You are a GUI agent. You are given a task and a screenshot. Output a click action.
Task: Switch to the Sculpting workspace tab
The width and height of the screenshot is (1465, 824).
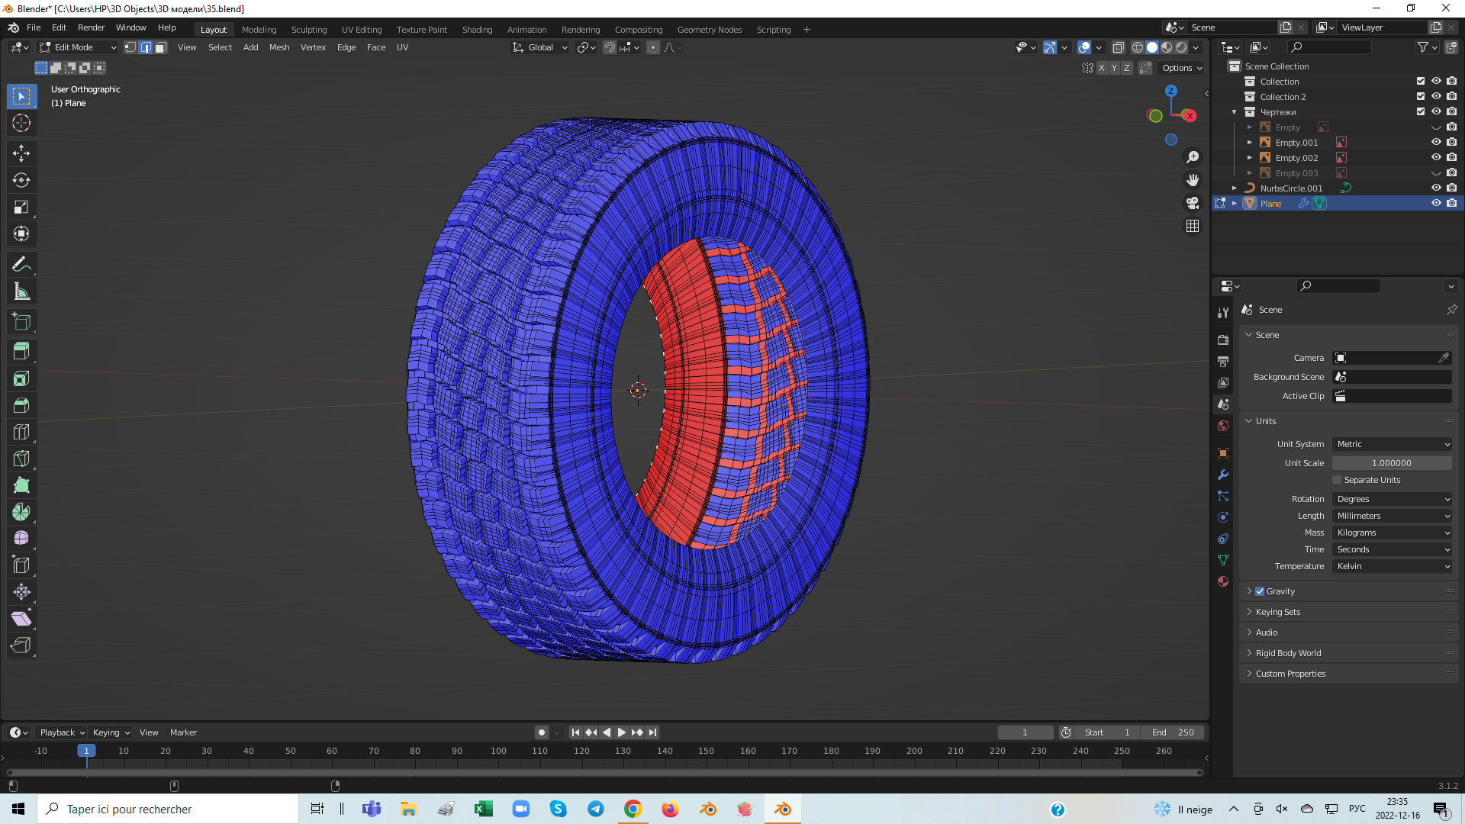coord(308,30)
